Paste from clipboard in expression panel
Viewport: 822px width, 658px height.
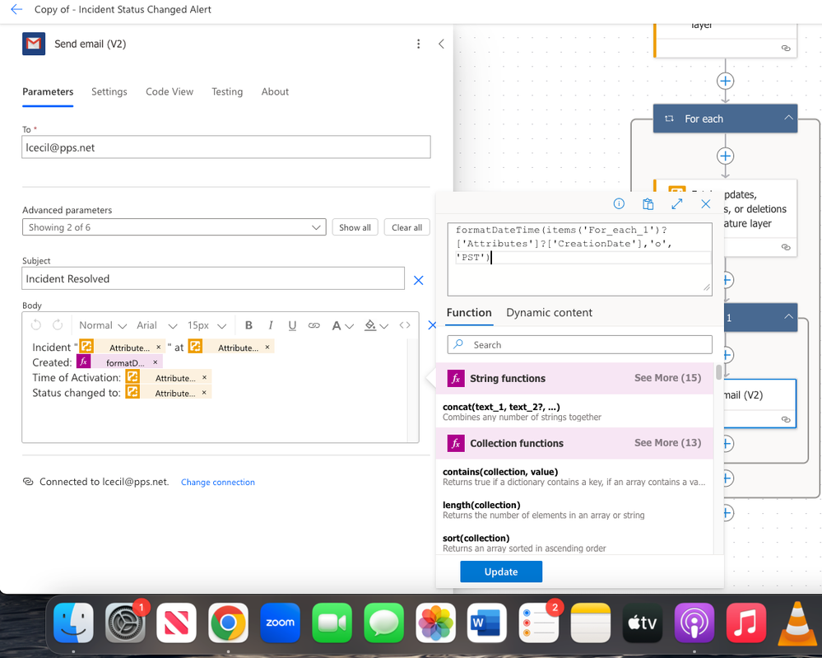pos(648,203)
